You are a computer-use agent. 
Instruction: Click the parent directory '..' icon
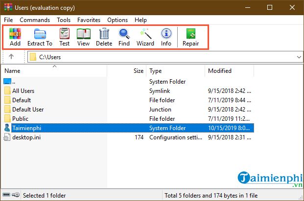[x=7, y=81]
